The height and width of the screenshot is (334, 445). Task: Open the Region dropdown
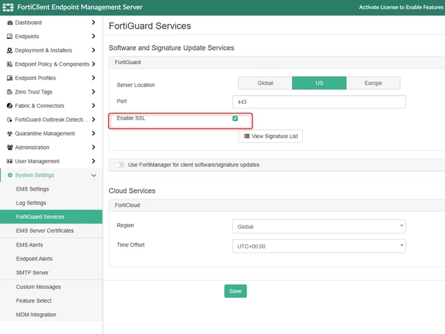pos(319,227)
